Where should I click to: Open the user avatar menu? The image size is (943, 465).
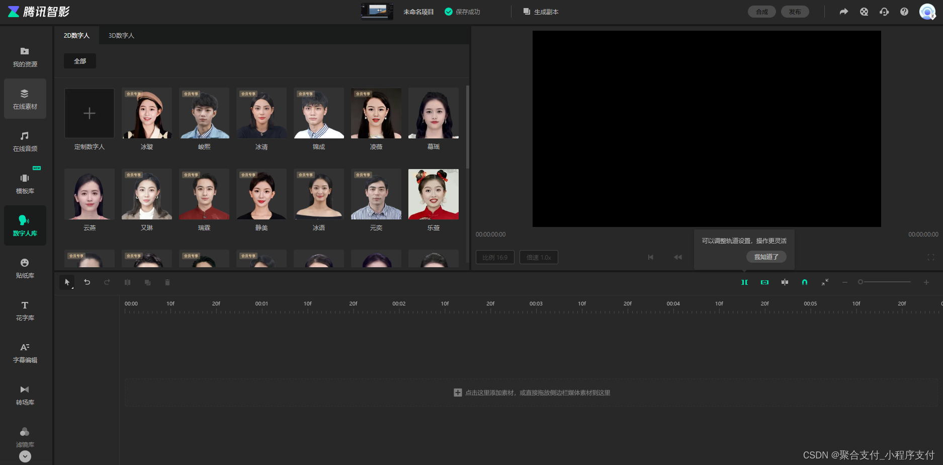click(927, 12)
